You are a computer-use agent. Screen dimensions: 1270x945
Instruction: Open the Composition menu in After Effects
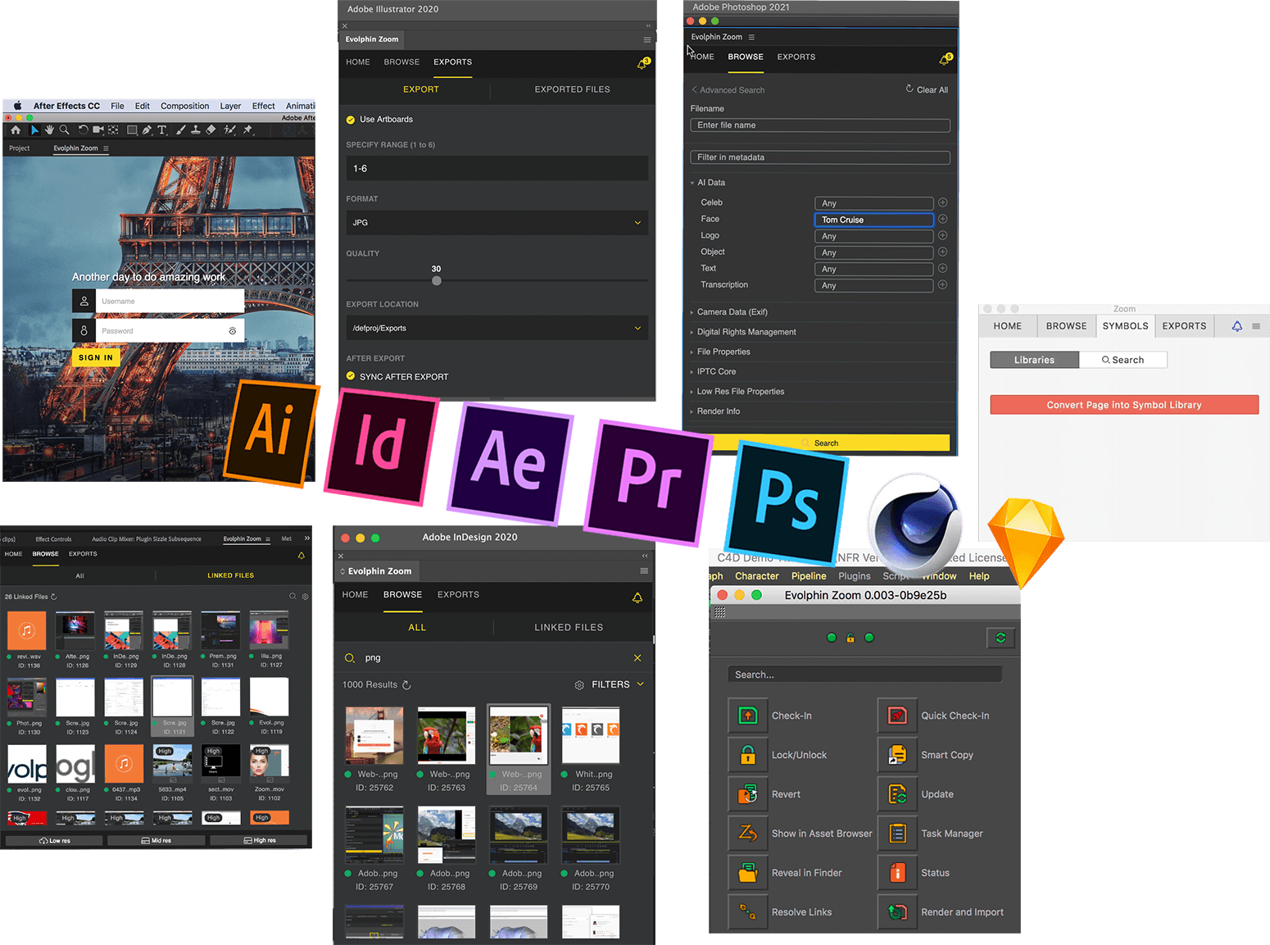click(x=185, y=106)
